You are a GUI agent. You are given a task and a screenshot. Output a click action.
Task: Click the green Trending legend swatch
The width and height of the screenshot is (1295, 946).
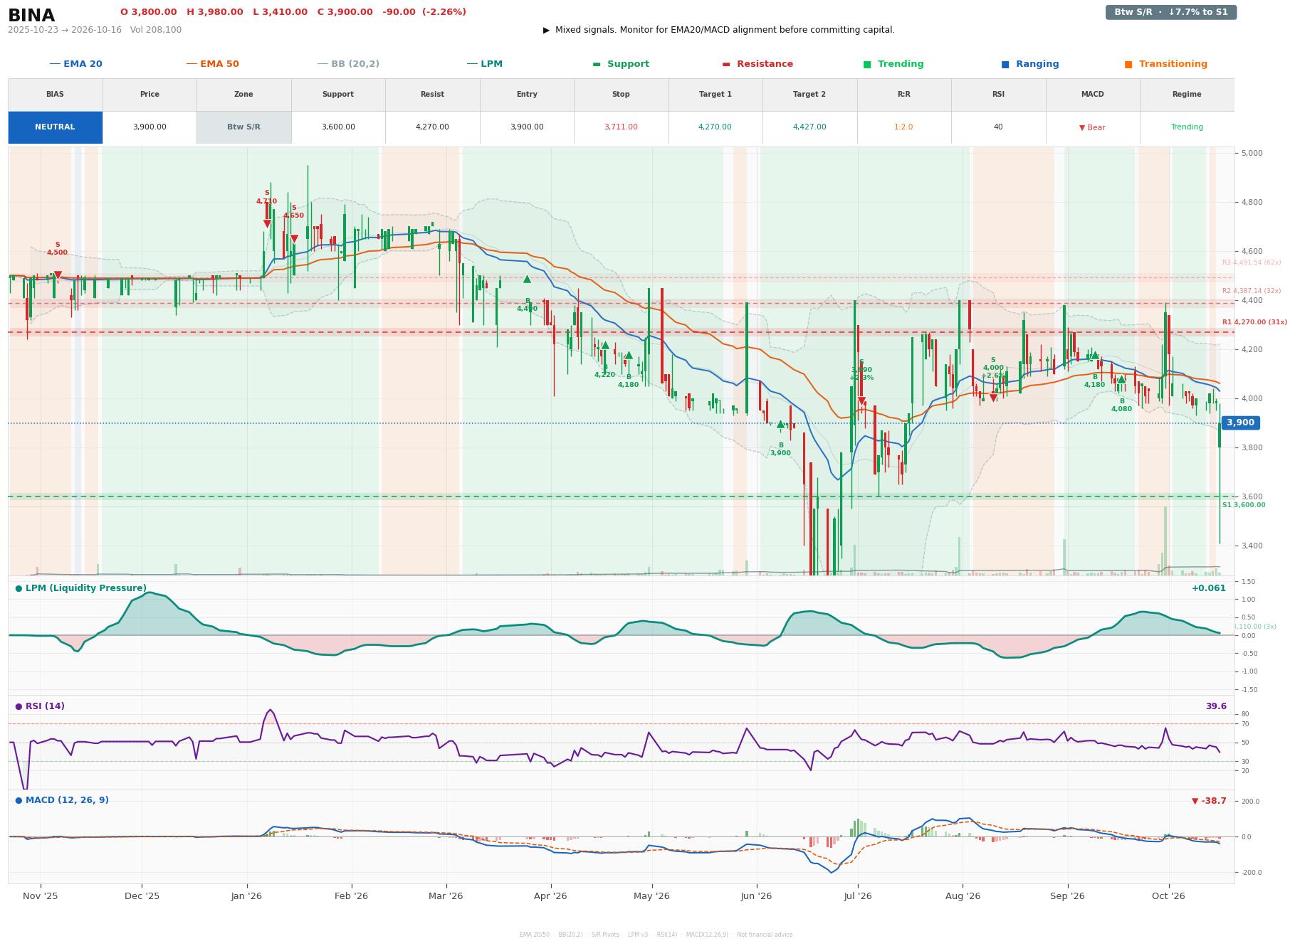click(867, 64)
